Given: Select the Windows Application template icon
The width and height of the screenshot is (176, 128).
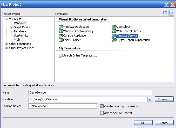Looking at the screenshot, I should point(61,27).
